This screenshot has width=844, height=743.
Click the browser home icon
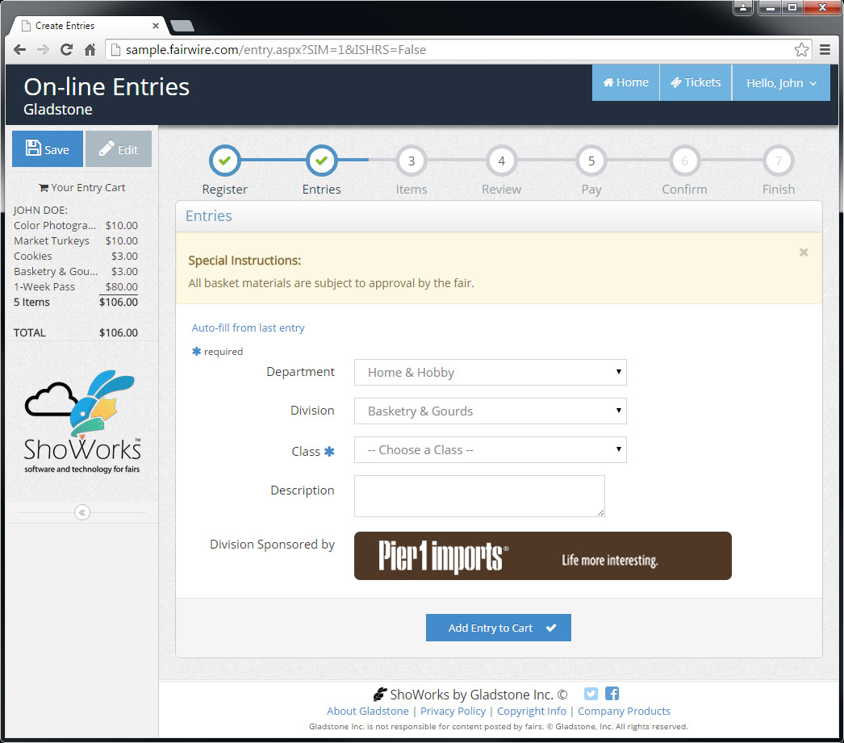coord(90,50)
